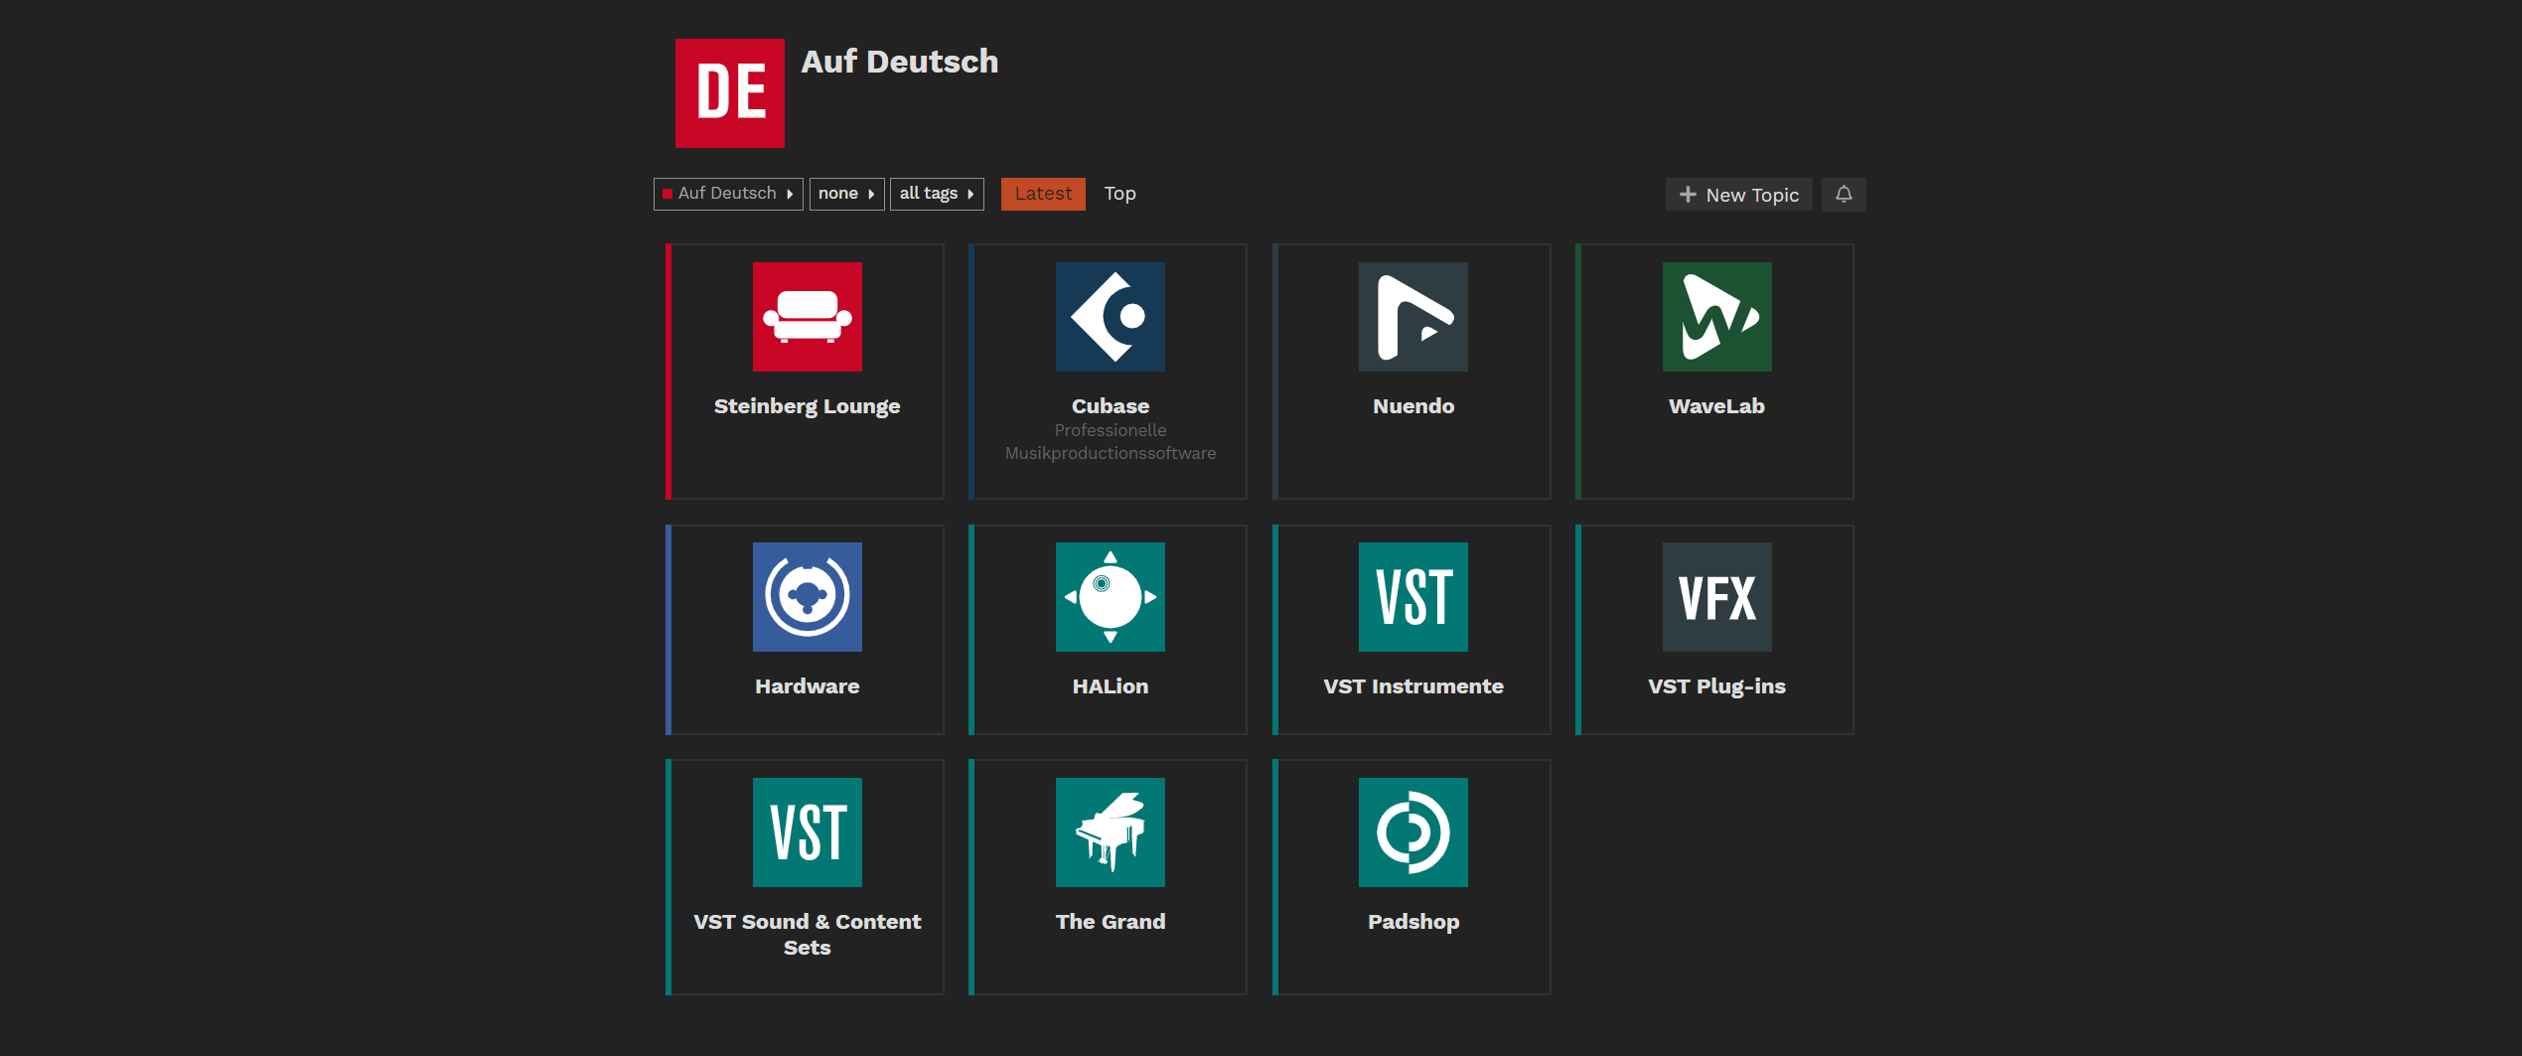Image resolution: width=2522 pixels, height=1056 pixels.
Task: Click the VST Instrumente icon
Action: pos(1412,597)
